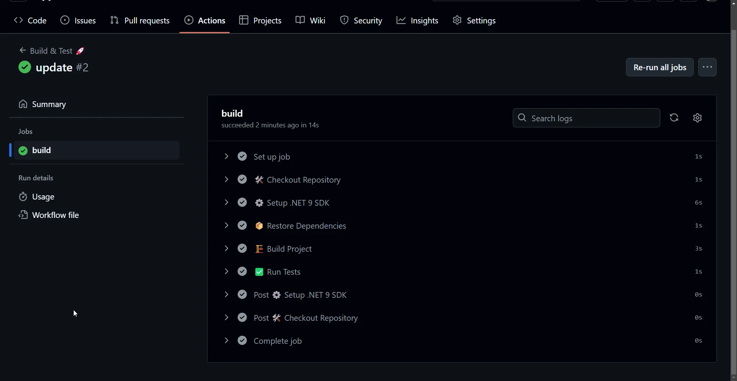
Task: Switch to the Pull requests tab
Action: (x=140, y=21)
